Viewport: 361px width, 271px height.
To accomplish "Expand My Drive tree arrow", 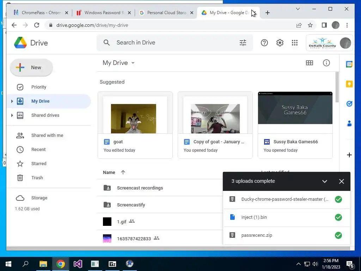I will (x=12, y=101).
